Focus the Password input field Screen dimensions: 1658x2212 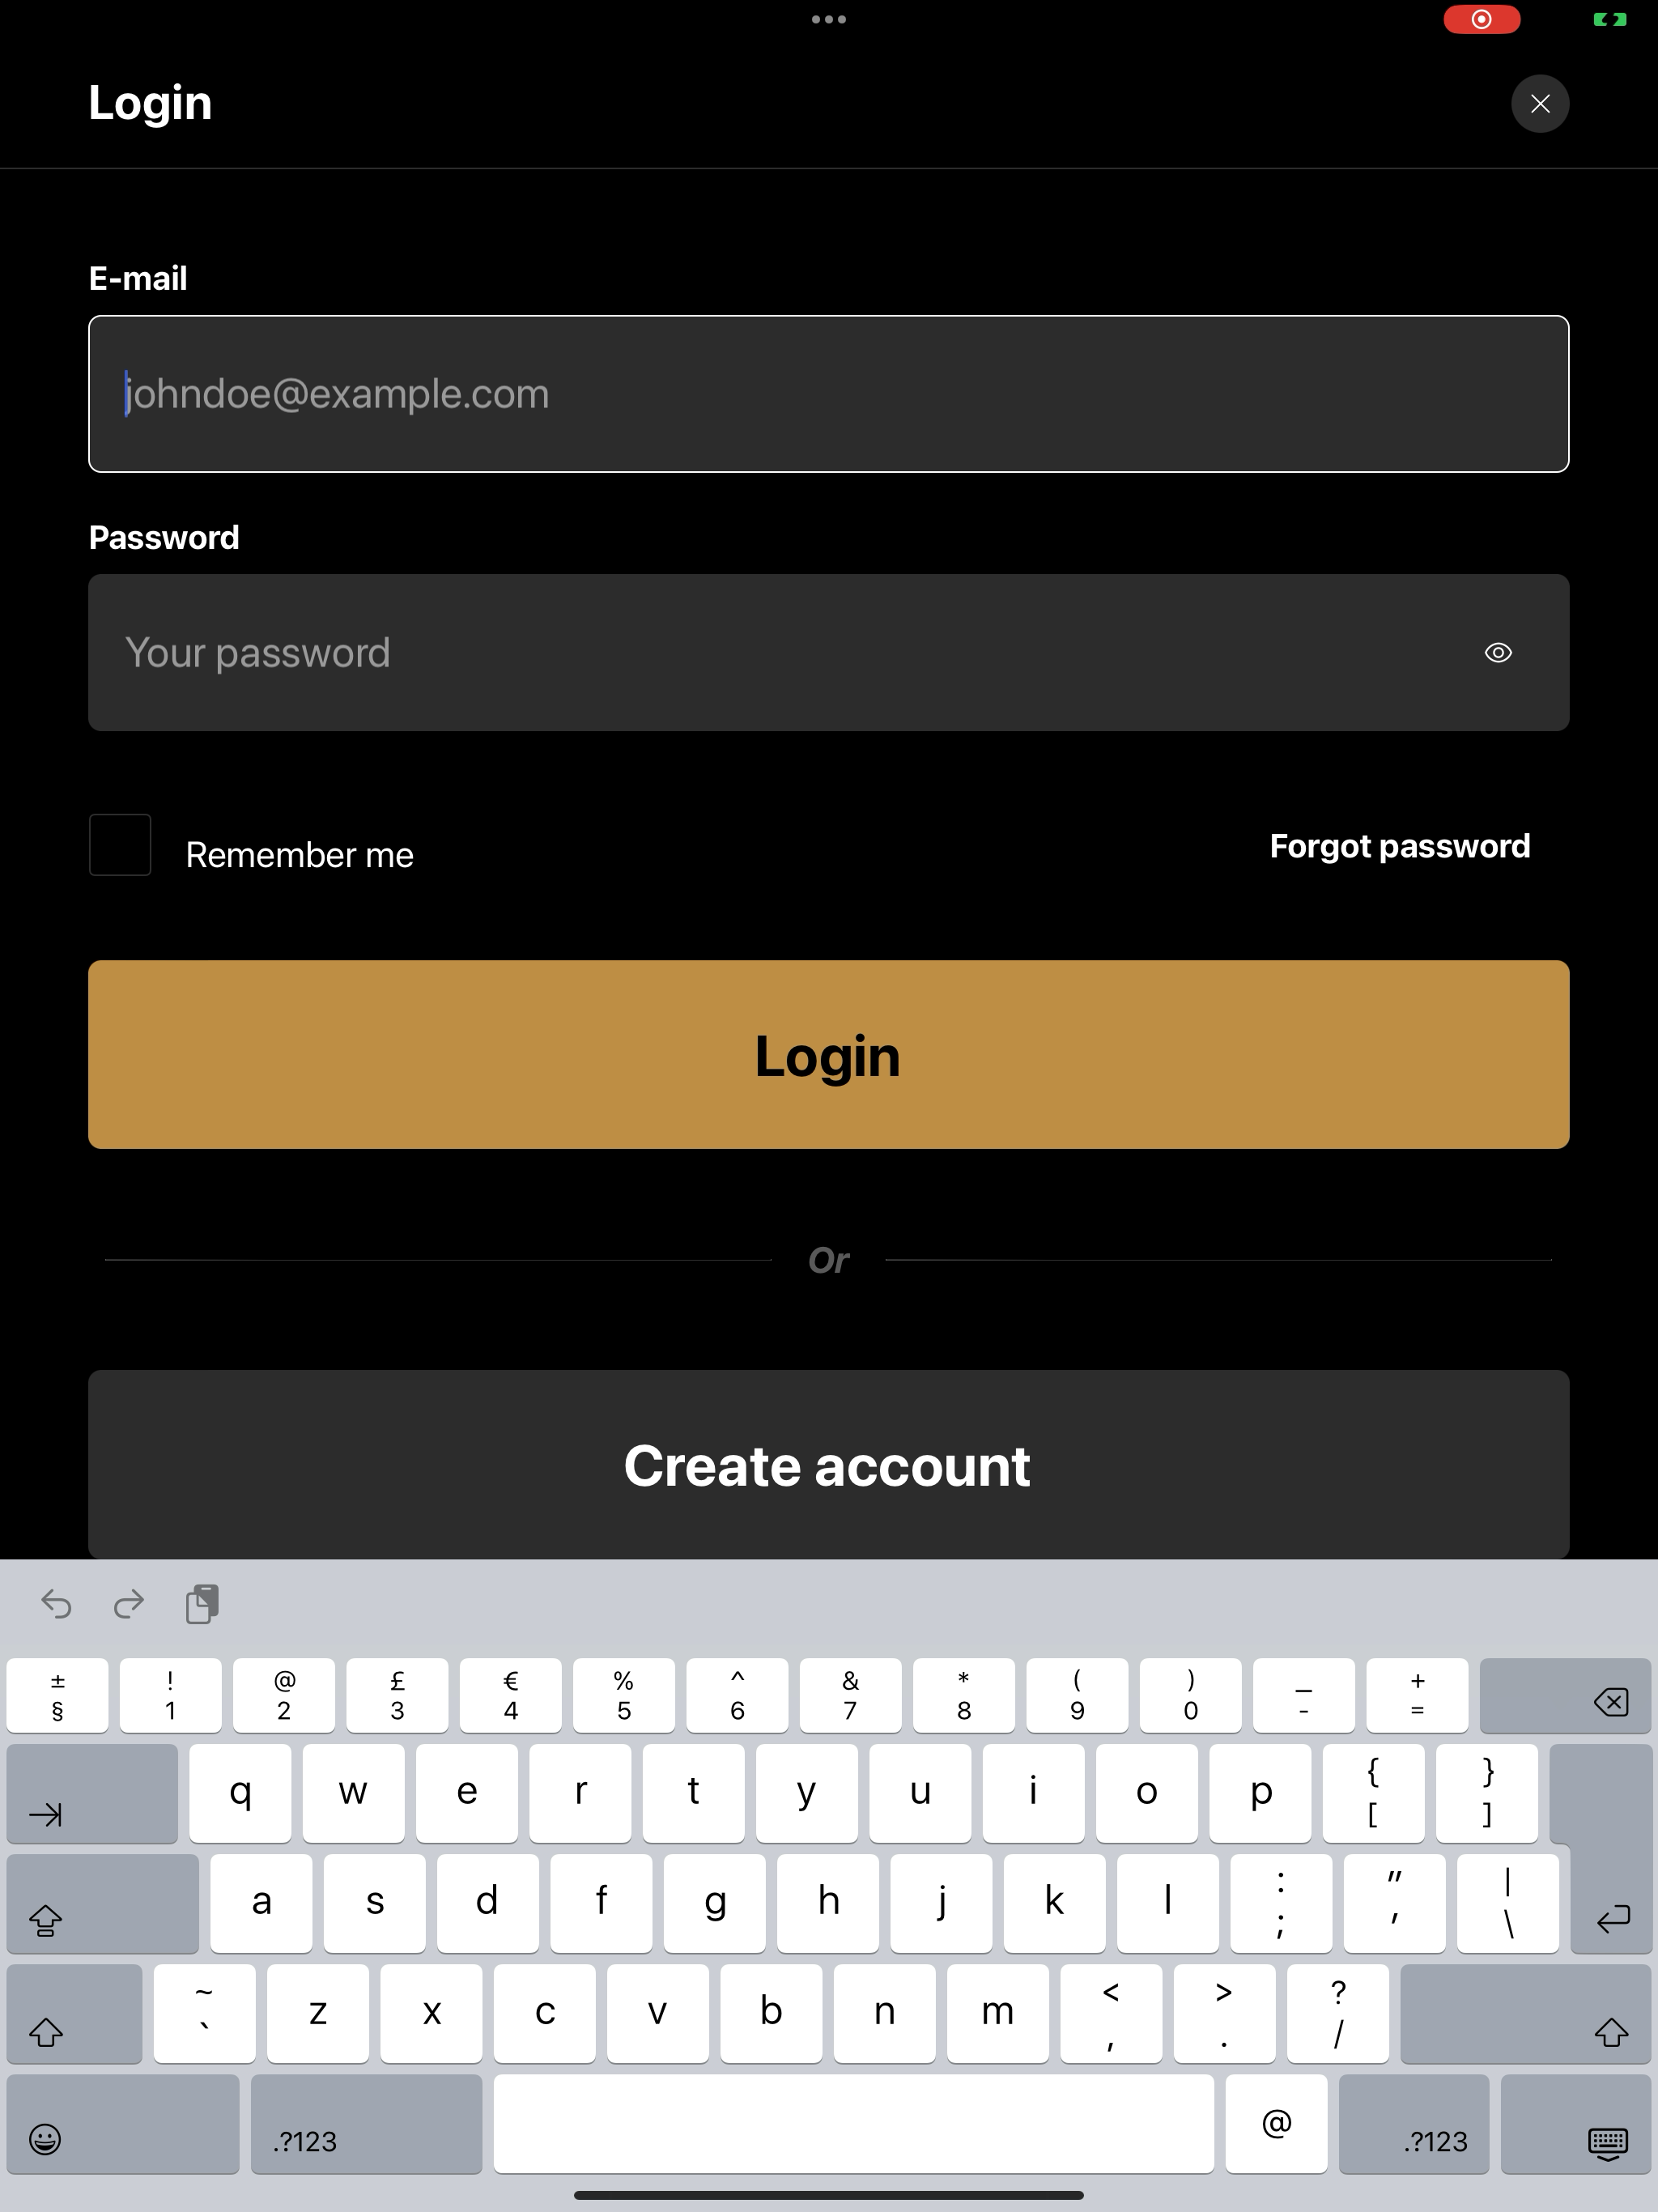click(829, 653)
